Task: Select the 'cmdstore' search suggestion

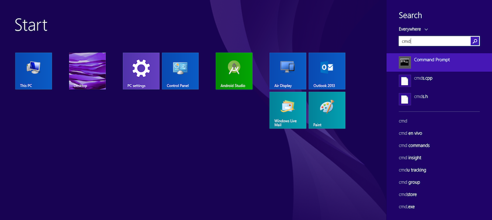Action: tap(408, 194)
